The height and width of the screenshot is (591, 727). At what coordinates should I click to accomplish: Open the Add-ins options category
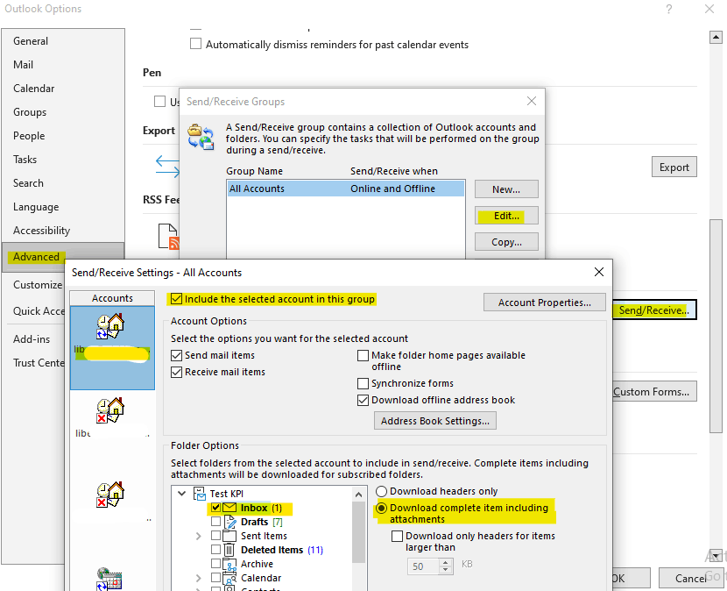(x=32, y=339)
